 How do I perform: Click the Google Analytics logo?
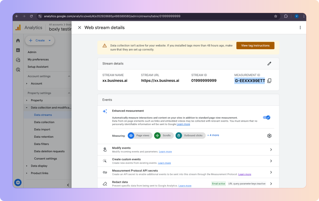point(18,27)
